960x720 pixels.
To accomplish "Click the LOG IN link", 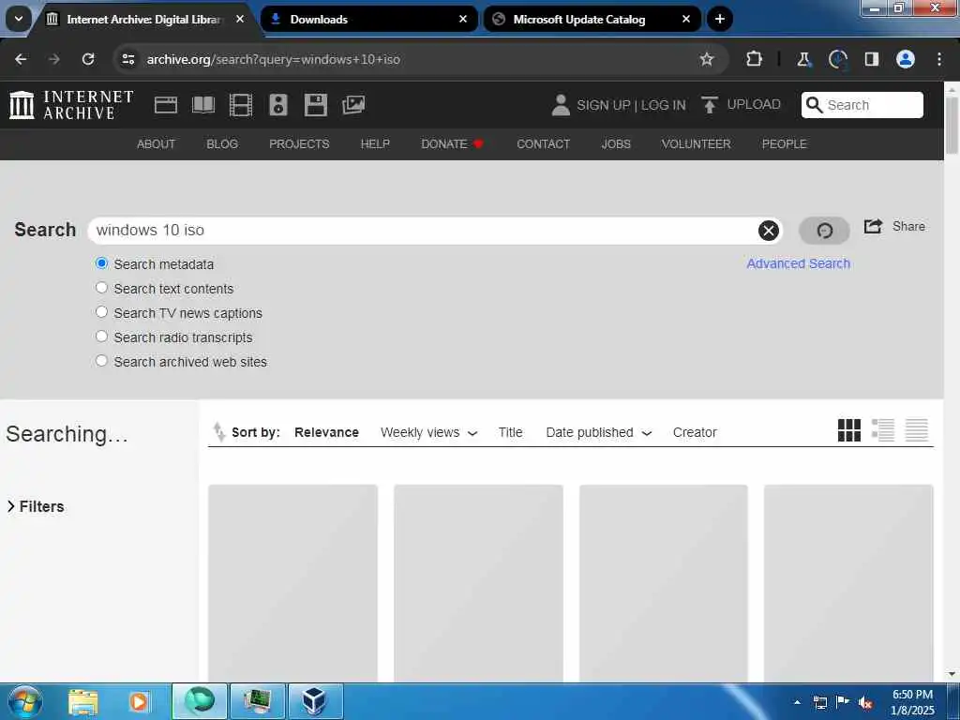I will 663,105.
